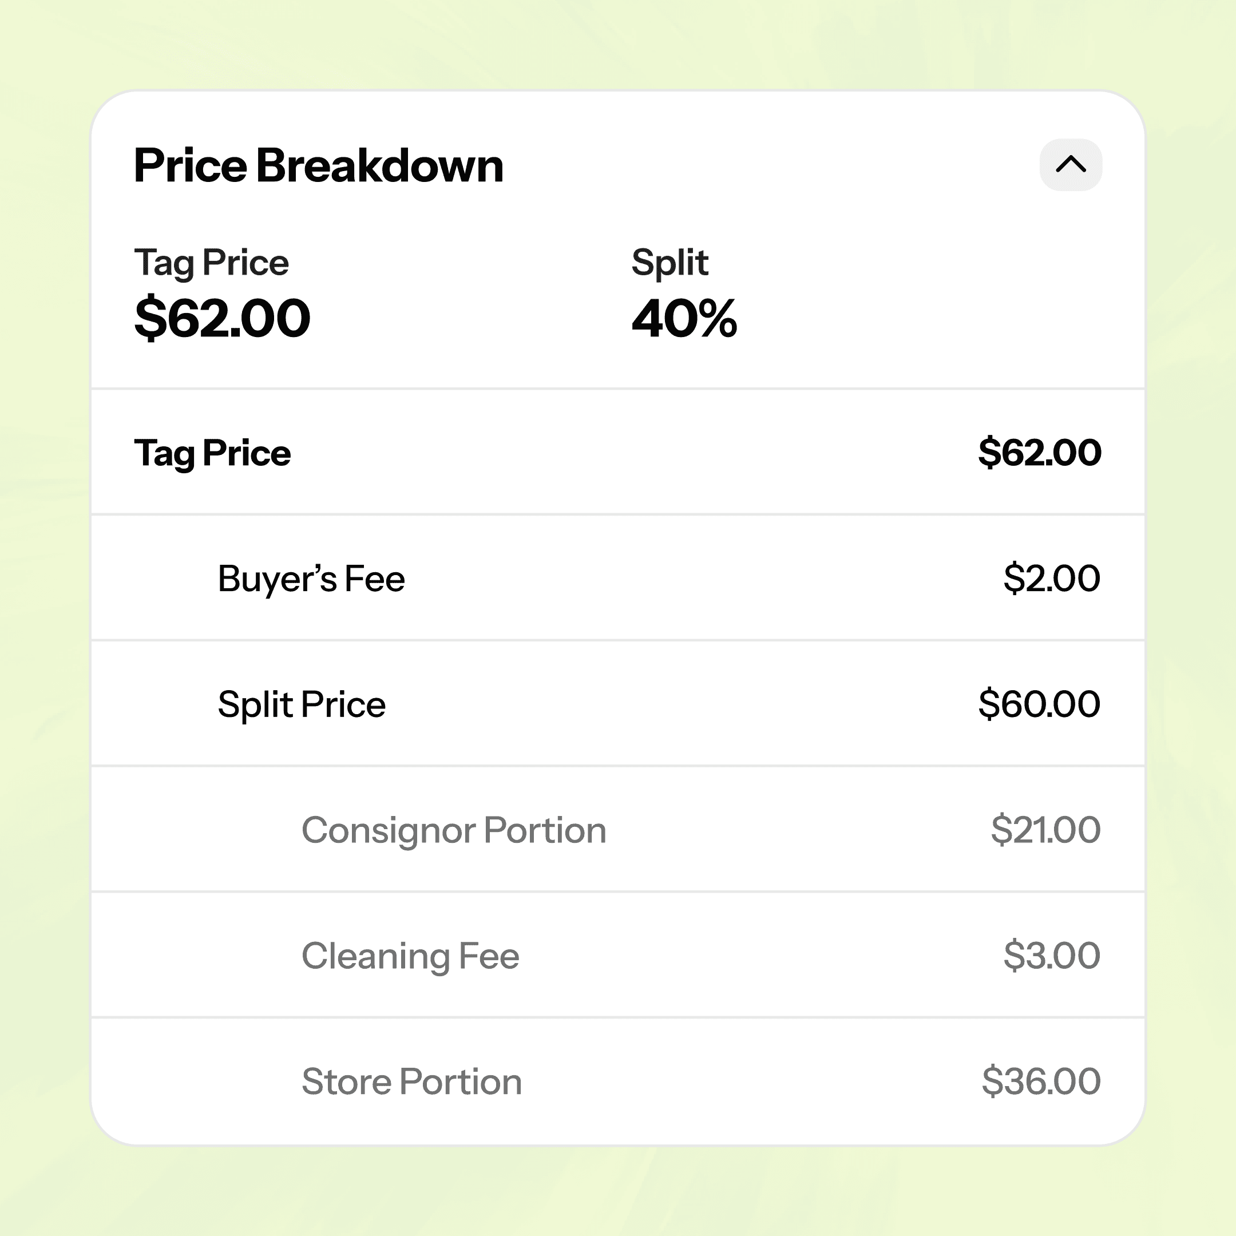Image resolution: width=1236 pixels, height=1236 pixels.
Task: Click the $62.00 amount in Tag Price row
Action: [x=1040, y=452]
